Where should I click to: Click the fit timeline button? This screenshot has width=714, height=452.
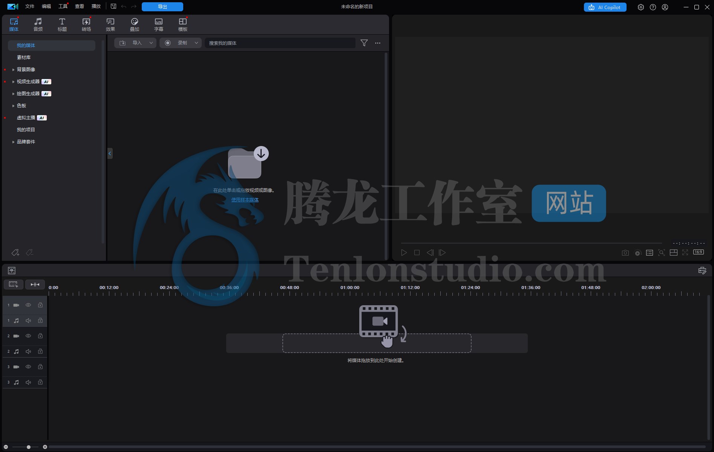point(35,285)
